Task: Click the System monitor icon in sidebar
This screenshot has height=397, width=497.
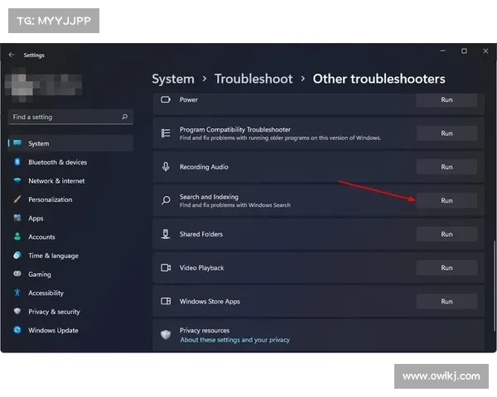Action: (17, 143)
